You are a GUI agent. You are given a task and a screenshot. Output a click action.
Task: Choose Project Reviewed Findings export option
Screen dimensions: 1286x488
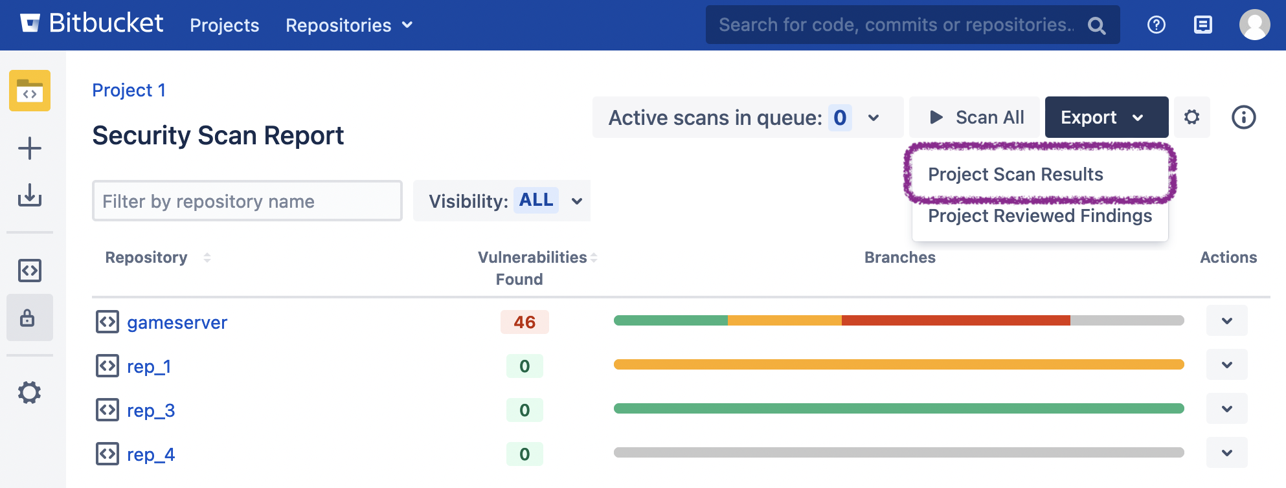click(x=1039, y=216)
